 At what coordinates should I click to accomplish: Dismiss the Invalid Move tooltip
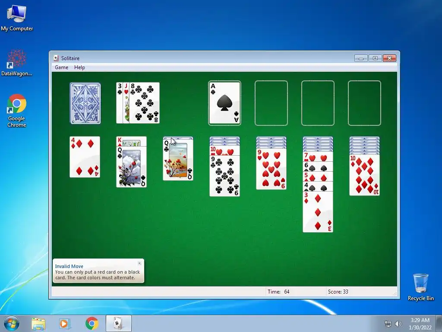coord(139,263)
